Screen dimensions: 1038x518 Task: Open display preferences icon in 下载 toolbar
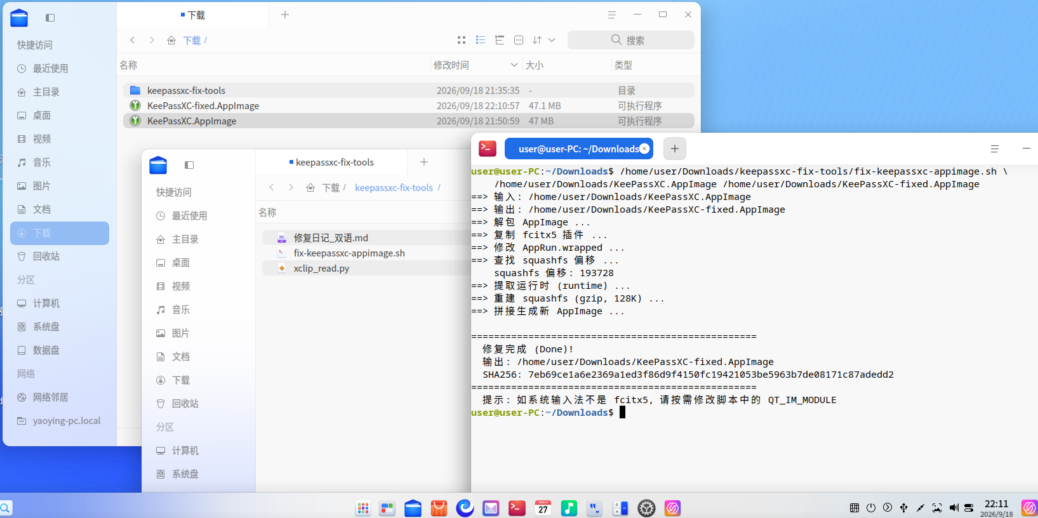[519, 40]
